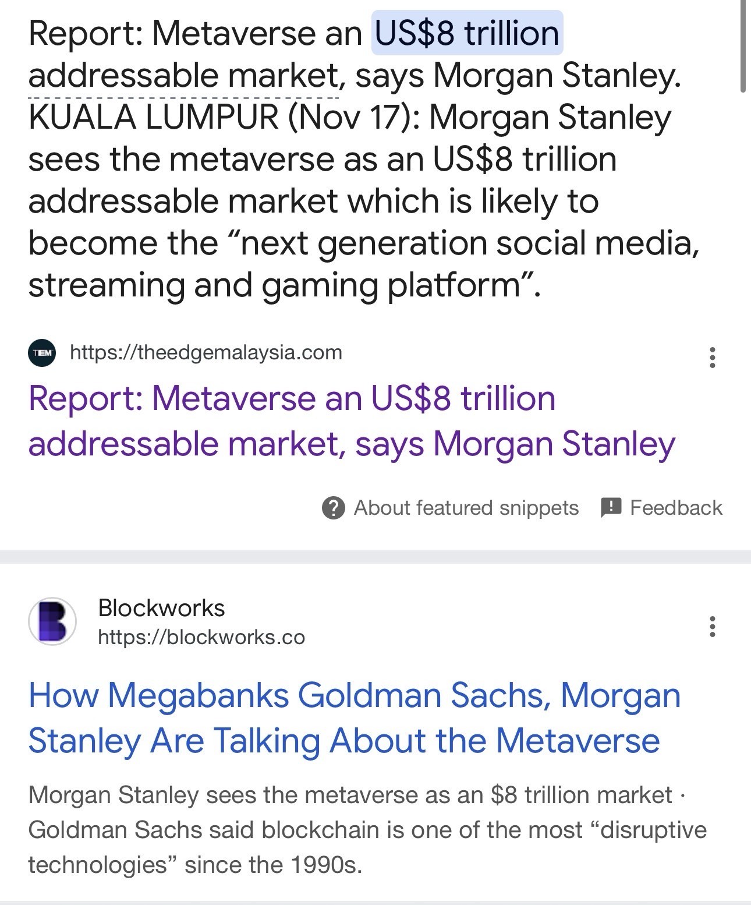Click the Feedback exclamation icon
The height and width of the screenshot is (905, 751).
coord(611,507)
